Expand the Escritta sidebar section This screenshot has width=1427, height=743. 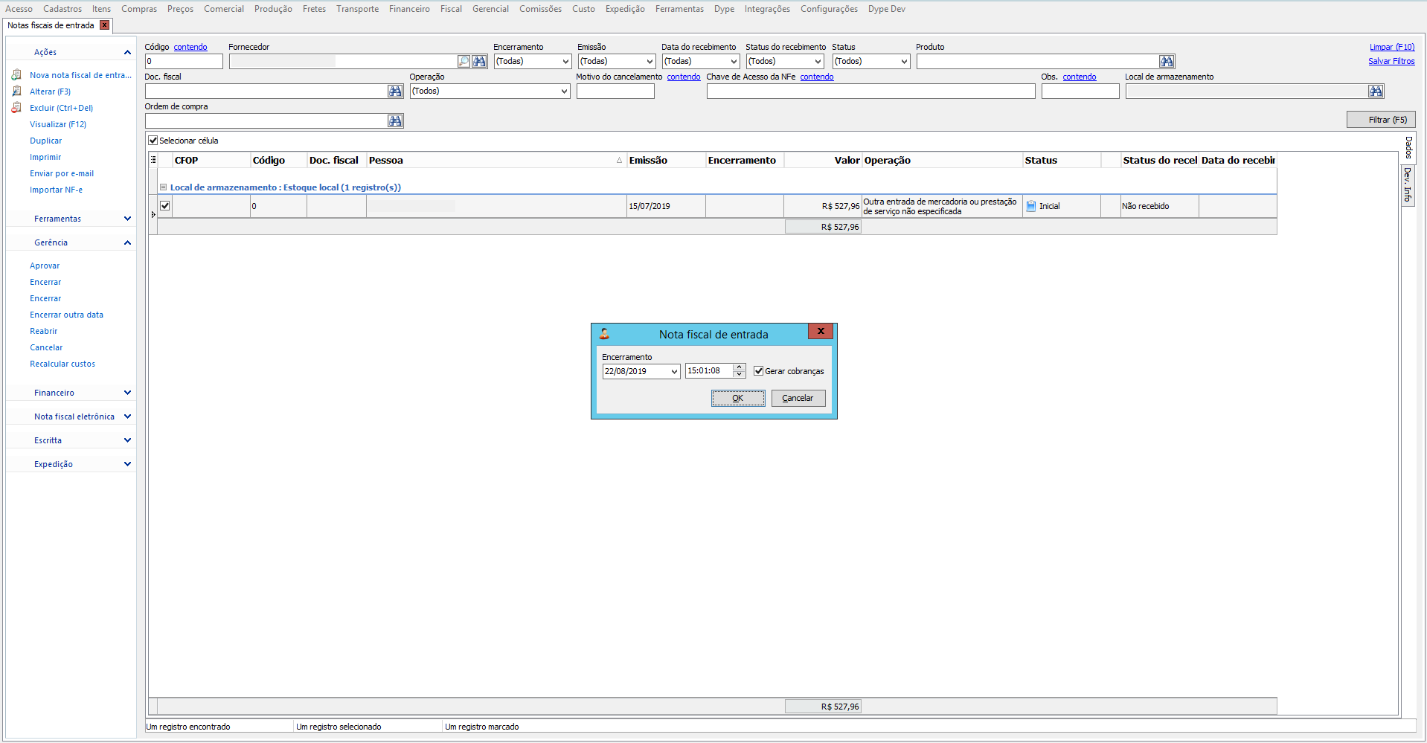pyautogui.click(x=127, y=440)
